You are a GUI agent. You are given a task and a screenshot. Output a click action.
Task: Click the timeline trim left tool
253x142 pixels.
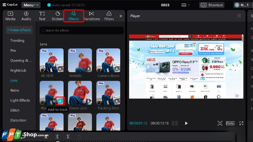[x=57, y=137]
